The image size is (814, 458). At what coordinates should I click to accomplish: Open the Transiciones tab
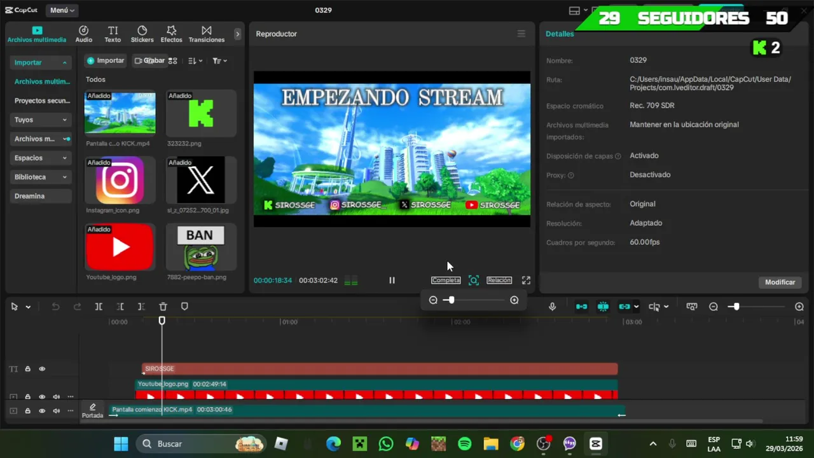pyautogui.click(x=206, y=34)
